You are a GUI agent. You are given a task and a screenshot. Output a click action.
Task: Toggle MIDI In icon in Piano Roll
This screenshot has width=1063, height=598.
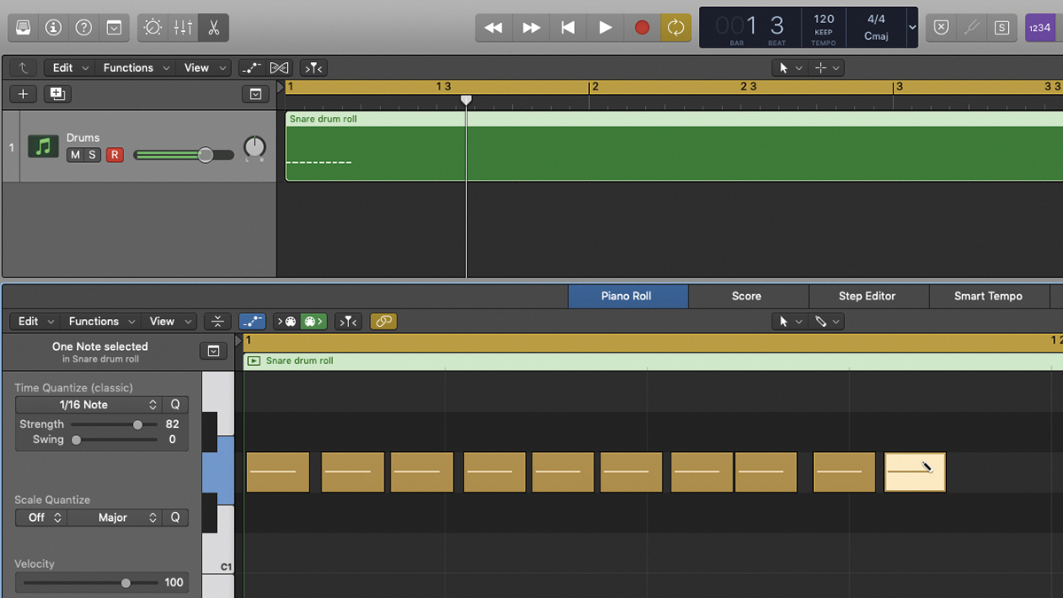tap(287, 322)
